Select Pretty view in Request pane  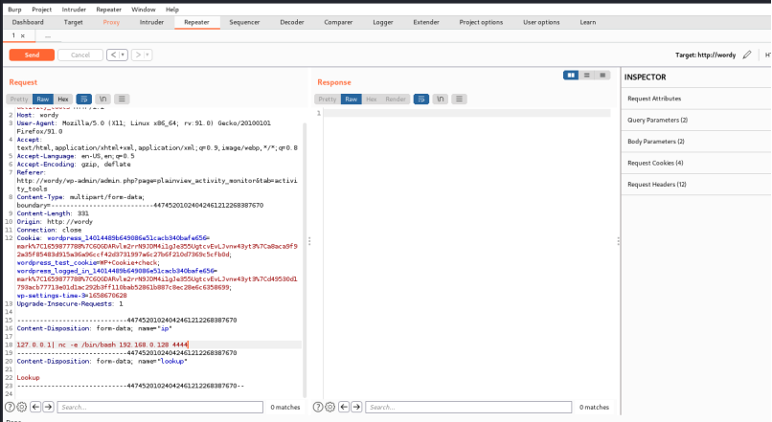(19, 99)
